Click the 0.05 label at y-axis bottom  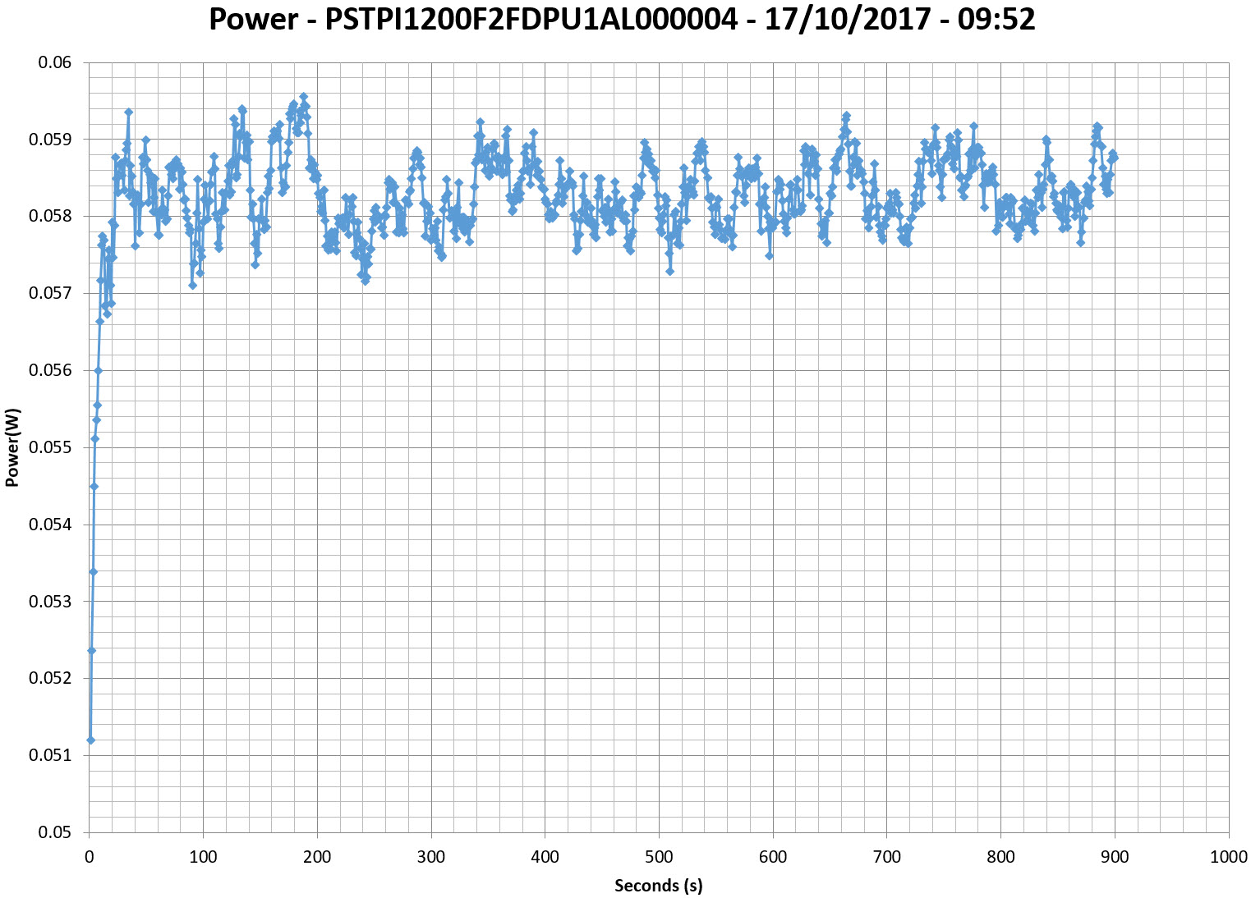click(55, 832)
